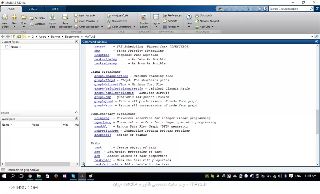
Task: Click Users in the path bar
Action: point(42,37)
